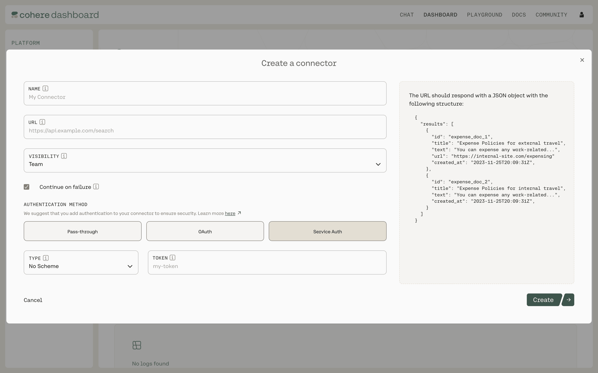Open the user profile icon
Image resolution: width=598 pixels, height=373 pixels.
coord(581,15)
